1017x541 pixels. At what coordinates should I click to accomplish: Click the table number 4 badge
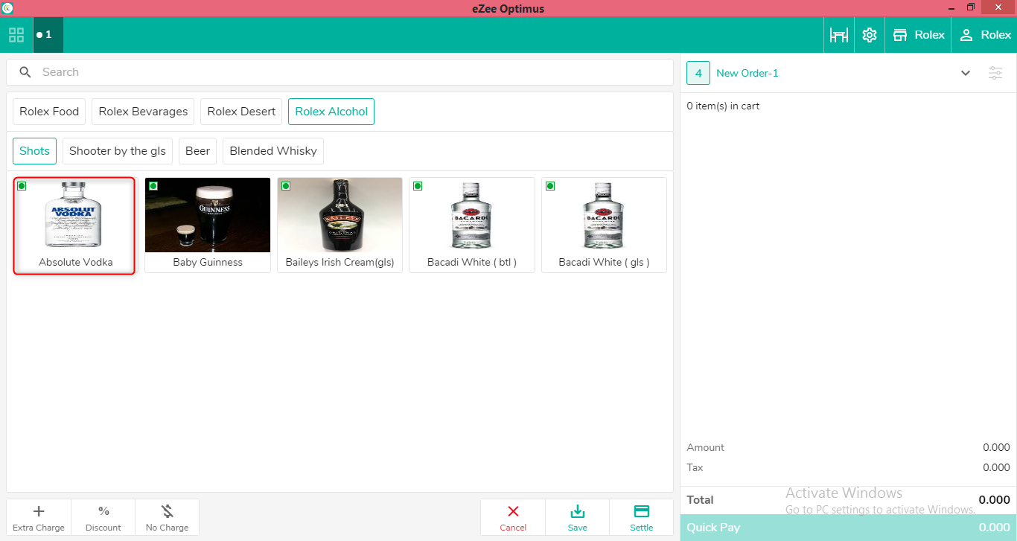pyautogui.click(x=698, y=73)
